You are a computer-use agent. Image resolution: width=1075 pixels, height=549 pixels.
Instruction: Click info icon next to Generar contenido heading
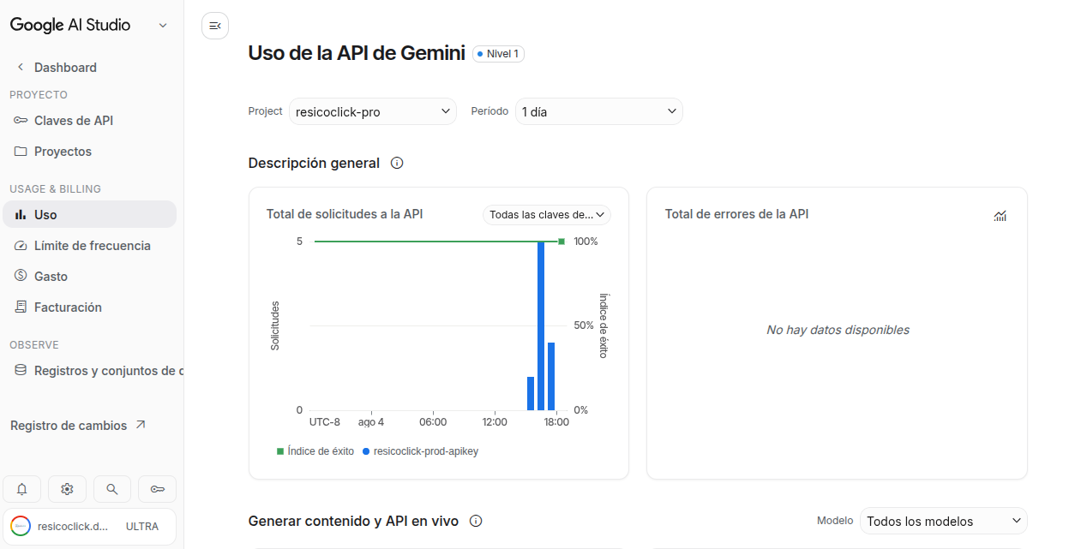tap(476, 521)
